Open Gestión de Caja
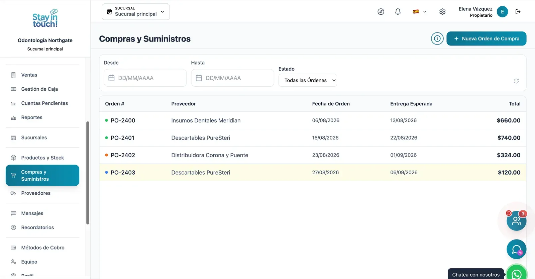Screen dimensions: 535x279 (42, 89)
